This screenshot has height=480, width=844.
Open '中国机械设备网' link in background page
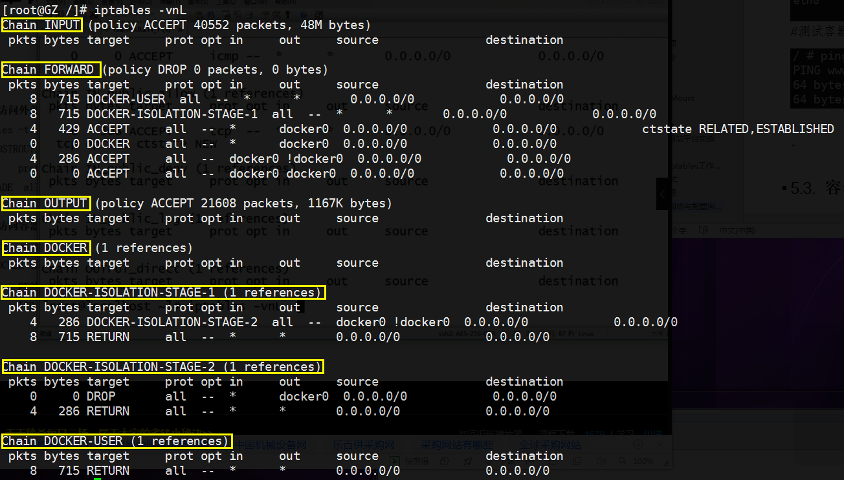coord(269,445)
